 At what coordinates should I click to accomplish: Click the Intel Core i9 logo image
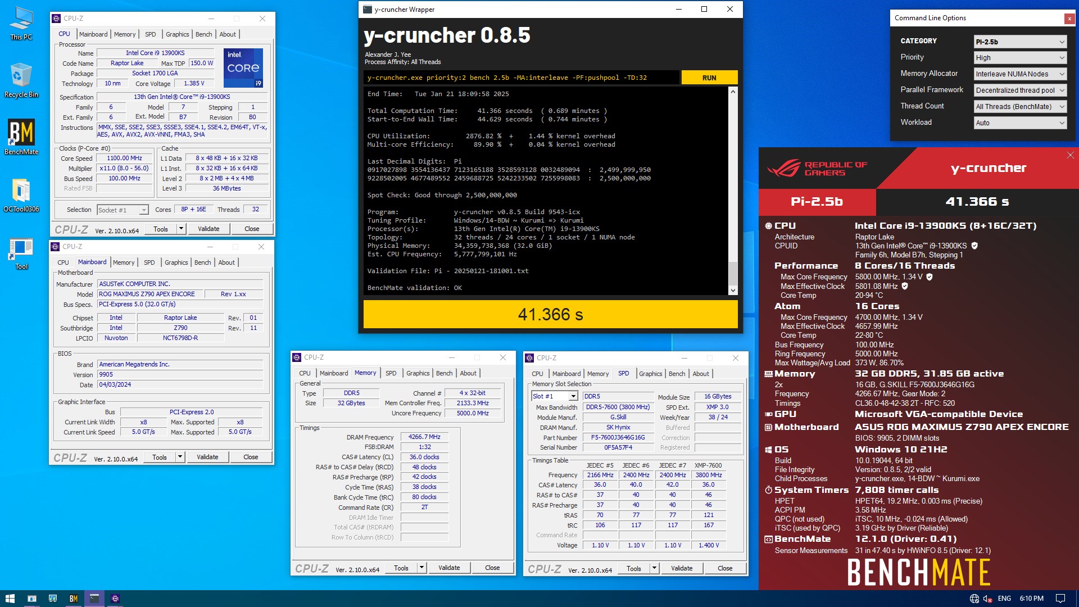(243, 68)
